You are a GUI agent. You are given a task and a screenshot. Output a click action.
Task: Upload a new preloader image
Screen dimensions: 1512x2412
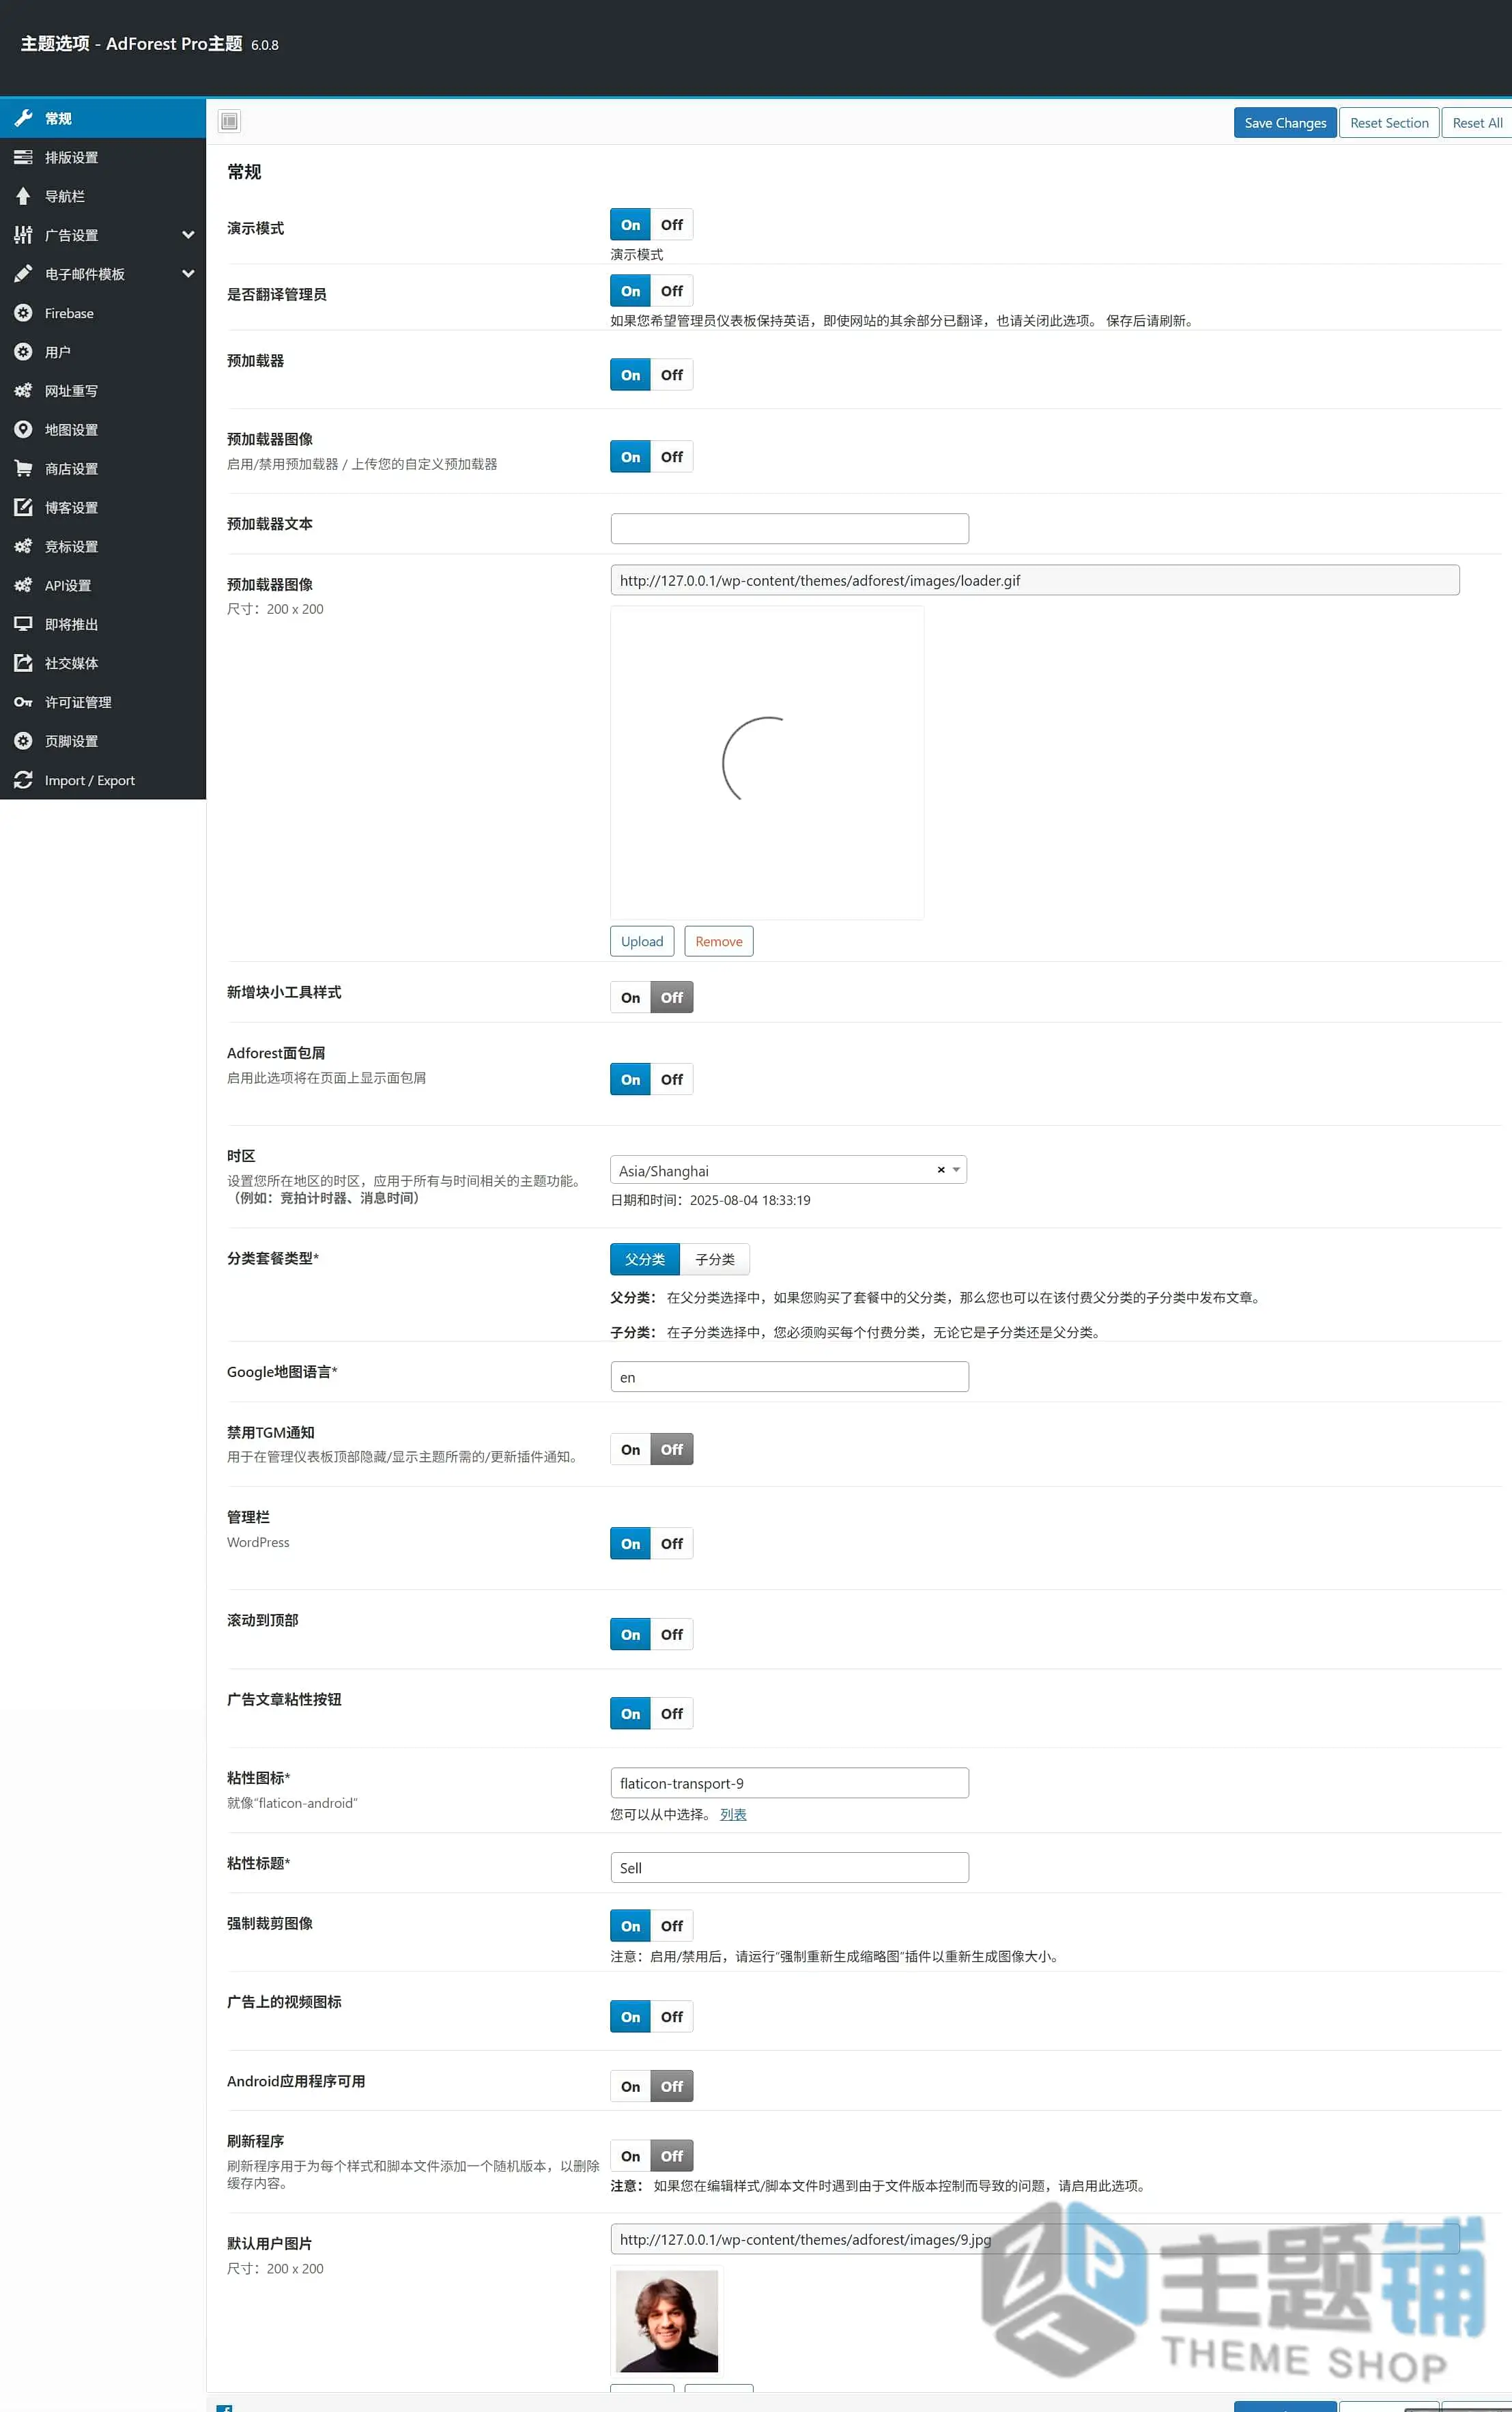(x=642, y=942)
